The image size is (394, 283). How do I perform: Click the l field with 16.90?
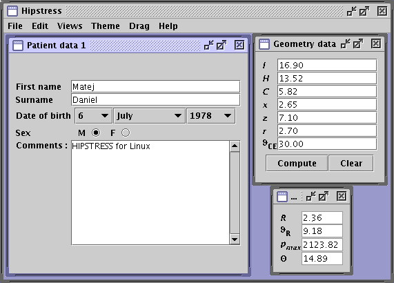click(x=327, y=66)
